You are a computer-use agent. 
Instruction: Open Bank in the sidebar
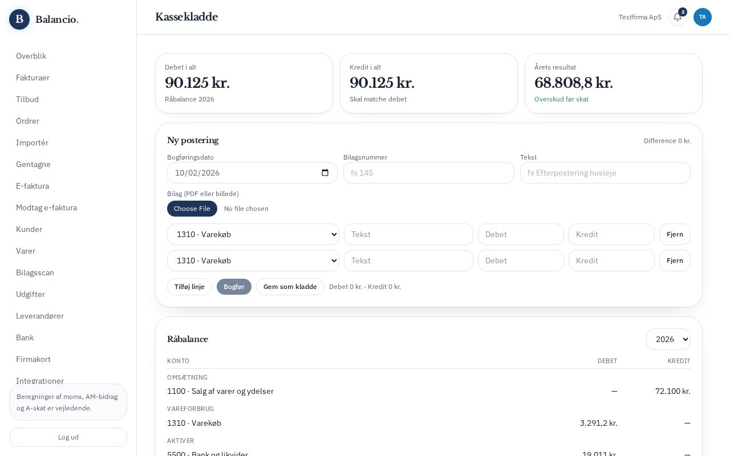[68, 337]
